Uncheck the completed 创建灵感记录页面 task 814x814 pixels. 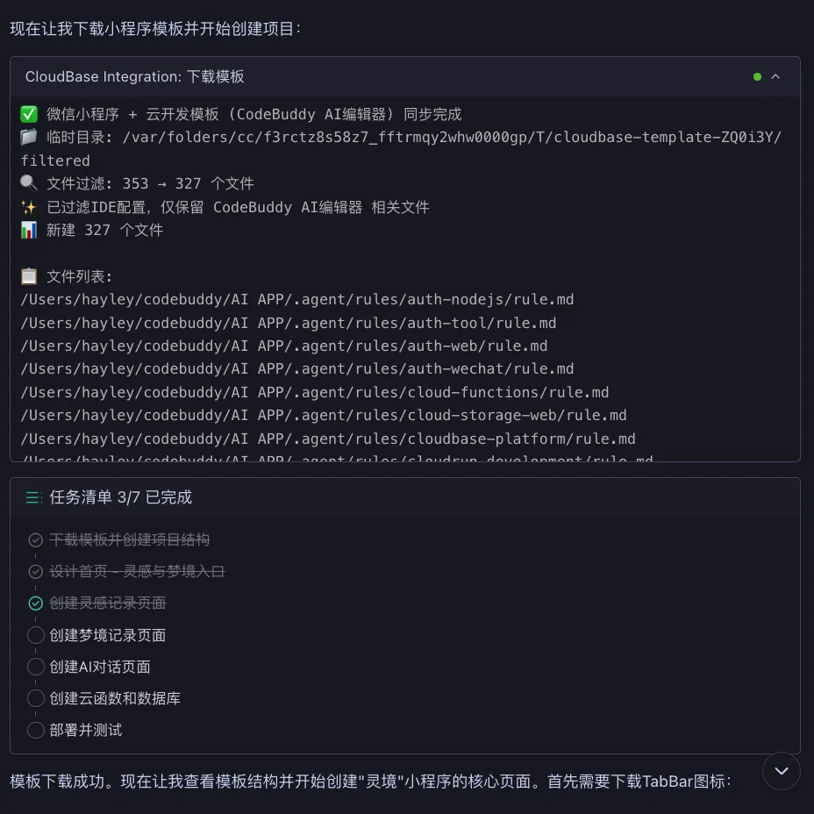(x=35, y=603)
